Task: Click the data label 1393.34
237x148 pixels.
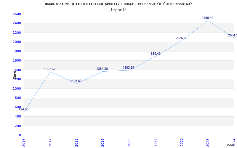Action: [128, 67]
